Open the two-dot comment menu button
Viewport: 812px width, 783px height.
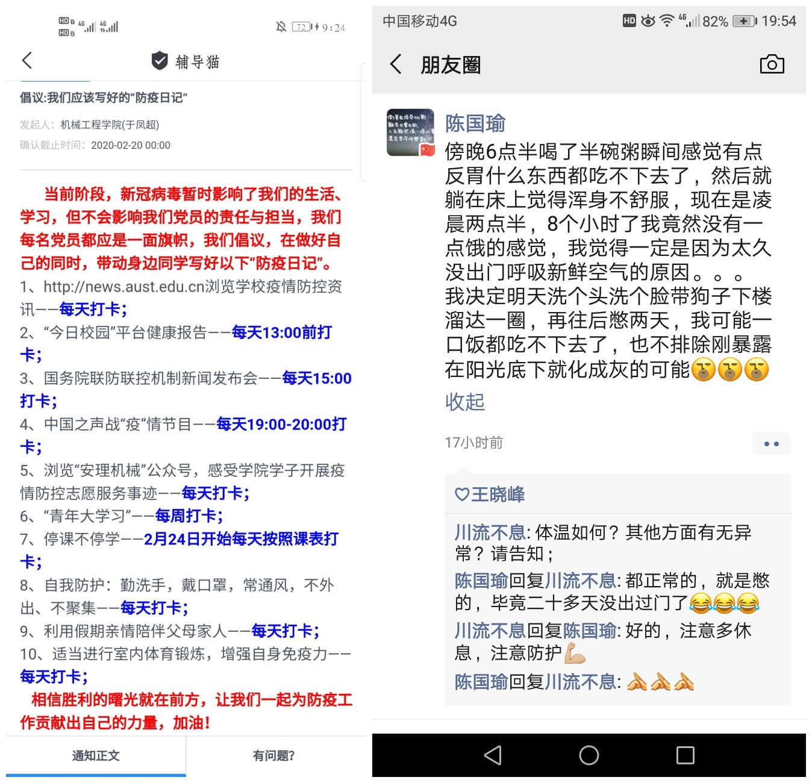(x=772, y=444)
